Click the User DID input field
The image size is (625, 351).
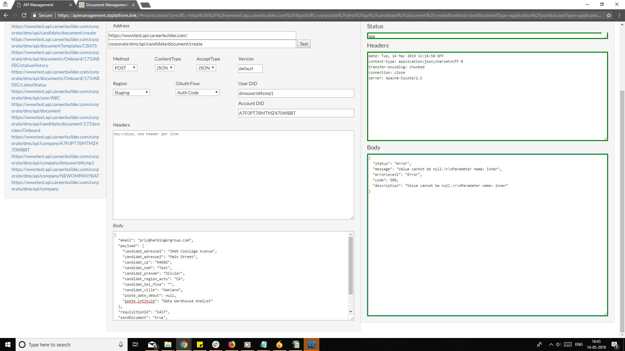click(296, 93)
